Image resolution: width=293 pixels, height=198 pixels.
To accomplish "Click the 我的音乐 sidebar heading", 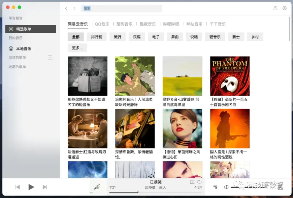I will point(15,38).
